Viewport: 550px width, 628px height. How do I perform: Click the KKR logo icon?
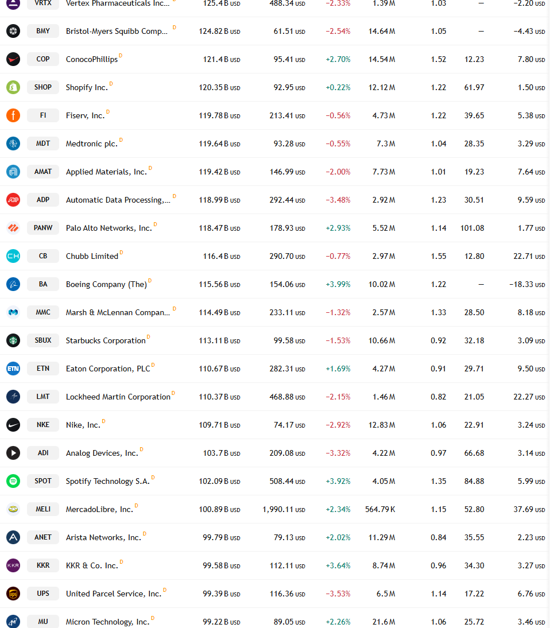pos(13,565)
